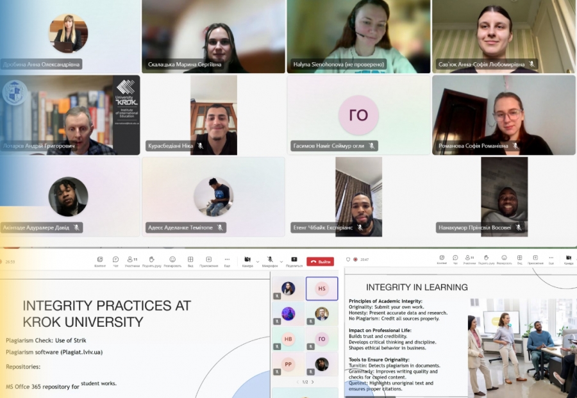Open Ещё menu in right meeting toolbar

pyautogui.click(x=551, y=260)
